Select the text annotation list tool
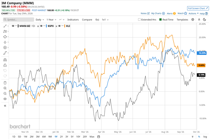Image resolution: width=210 pixels, height=140 pixels. (5, 31)
